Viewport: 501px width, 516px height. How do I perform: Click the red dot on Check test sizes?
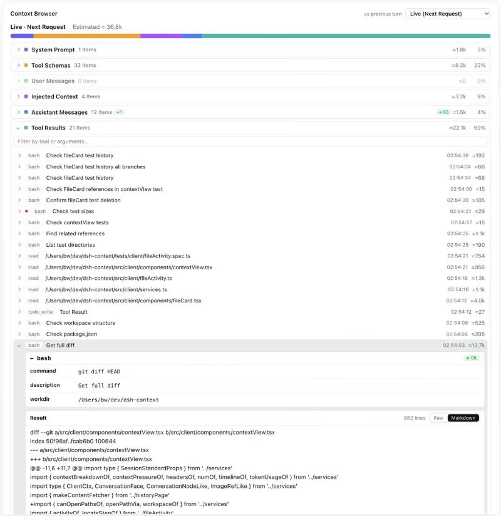pos(26,211)
